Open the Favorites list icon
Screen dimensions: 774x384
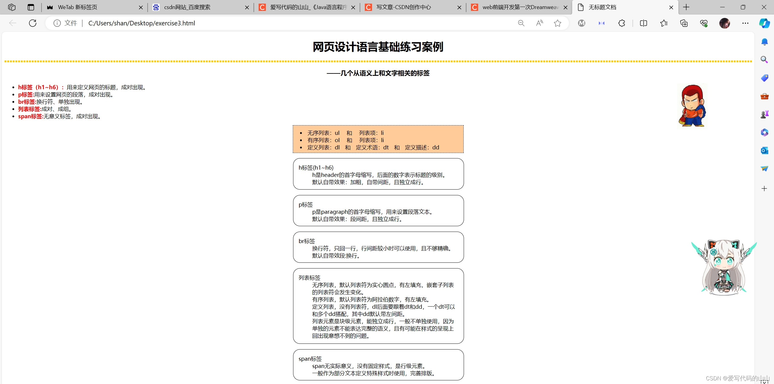pyautogui.click(x=664, y=23)
